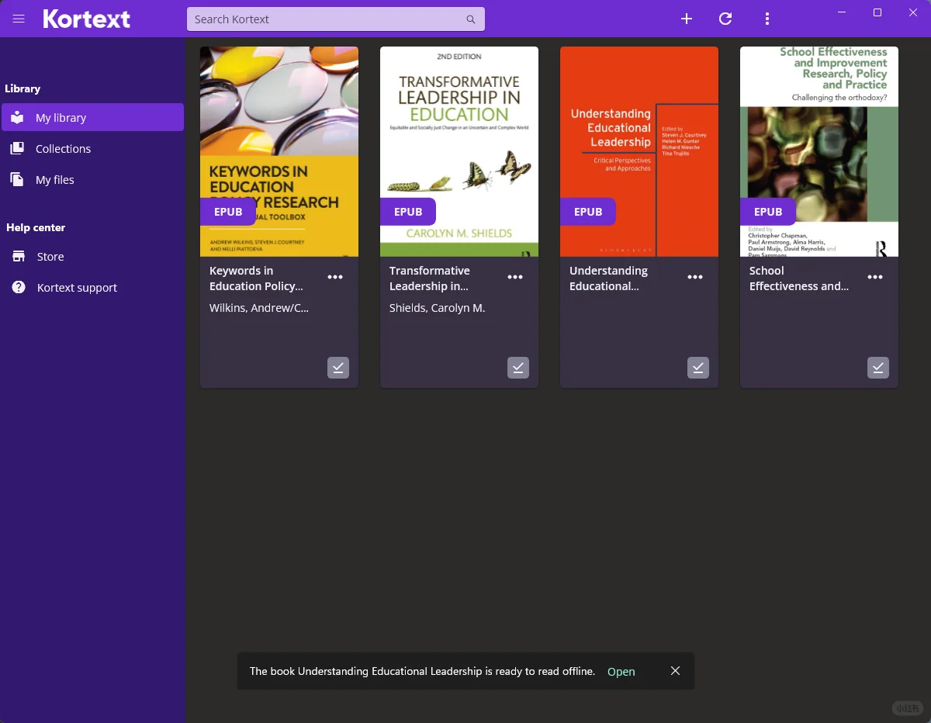Click downloaded icon on Understanding Educational card

coord(698,368)
